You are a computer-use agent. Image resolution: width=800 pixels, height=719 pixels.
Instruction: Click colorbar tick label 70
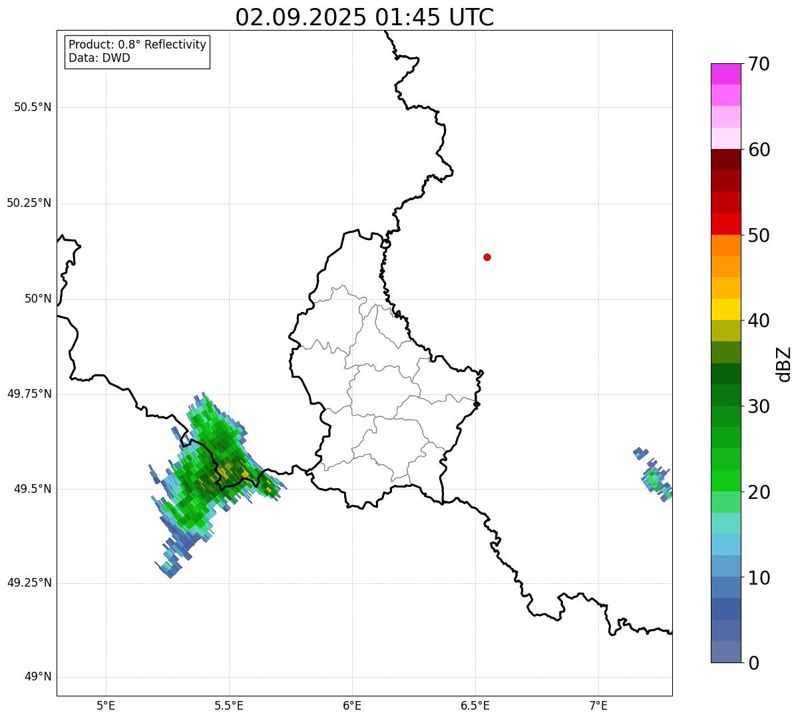(x=759, y=64)
